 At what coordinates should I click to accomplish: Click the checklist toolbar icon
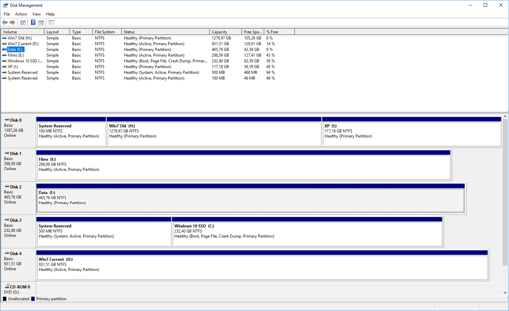pos(51,22)
